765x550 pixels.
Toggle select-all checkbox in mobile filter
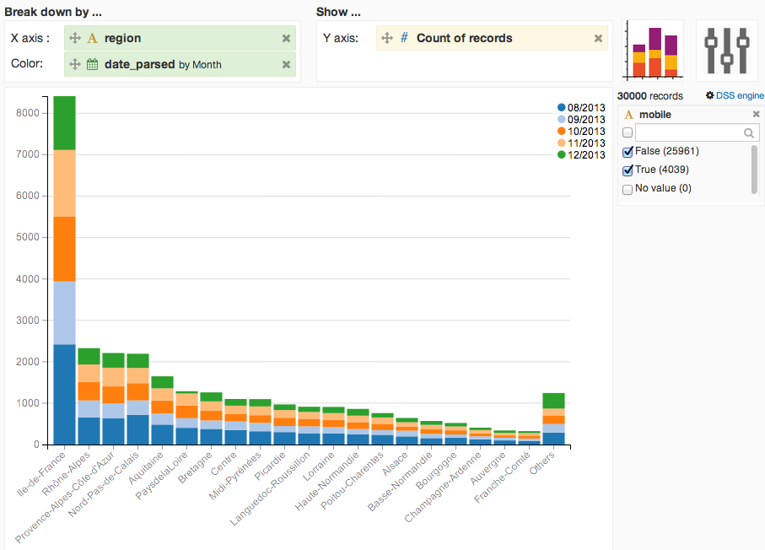[628, 132]
